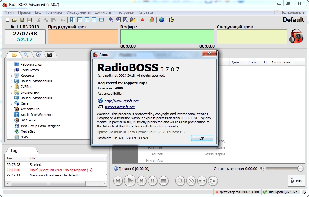Click the Copy icon in the toolbar

[x=46, y=20]
